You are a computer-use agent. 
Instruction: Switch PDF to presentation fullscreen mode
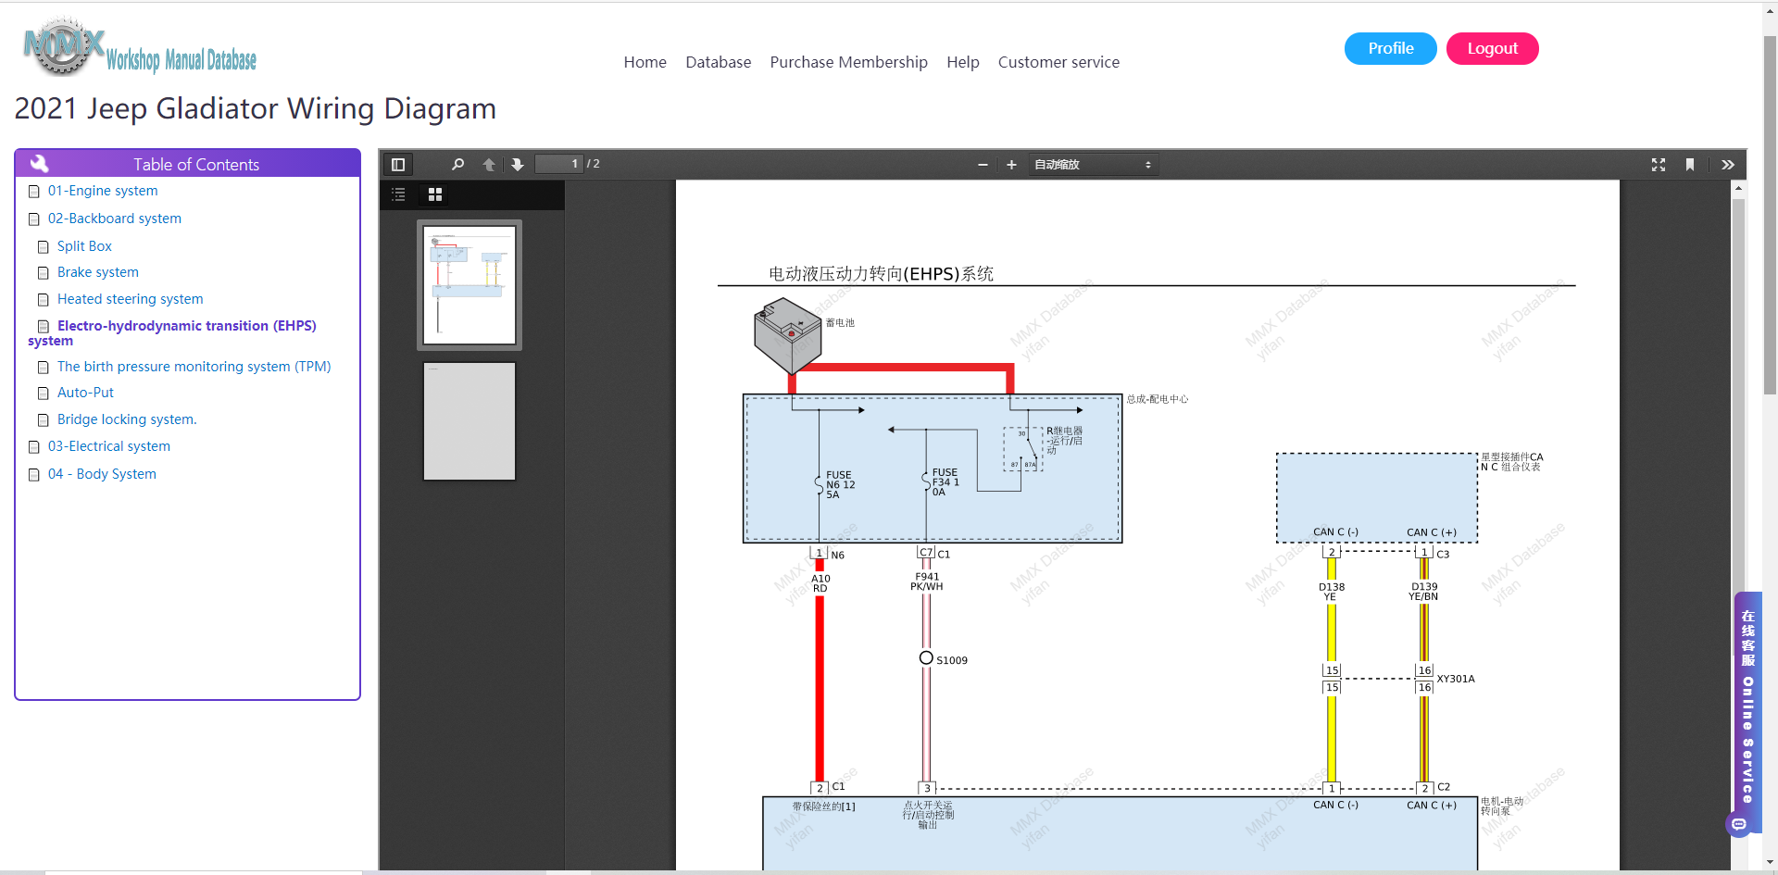point(1659,165)
